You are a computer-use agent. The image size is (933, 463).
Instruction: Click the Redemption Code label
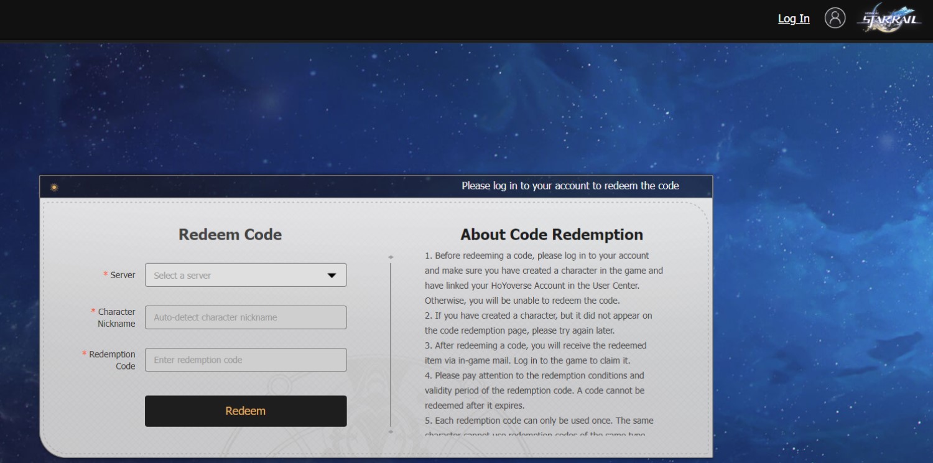112,360
